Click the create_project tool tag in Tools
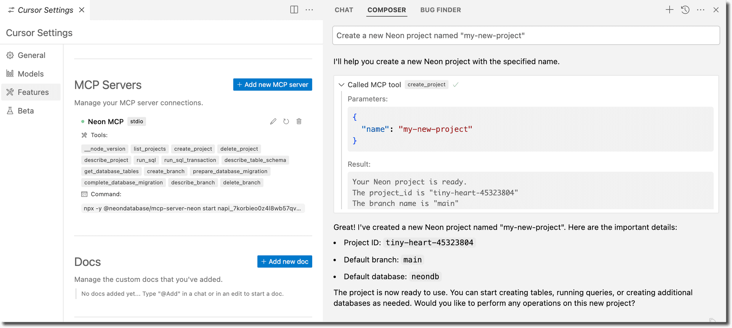Viewport: 732px width, 328px height. 193,149
